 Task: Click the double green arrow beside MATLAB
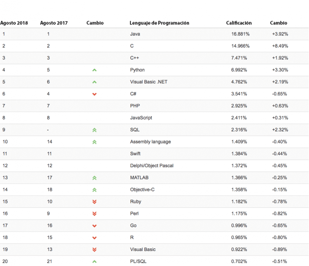click(94, 178)
